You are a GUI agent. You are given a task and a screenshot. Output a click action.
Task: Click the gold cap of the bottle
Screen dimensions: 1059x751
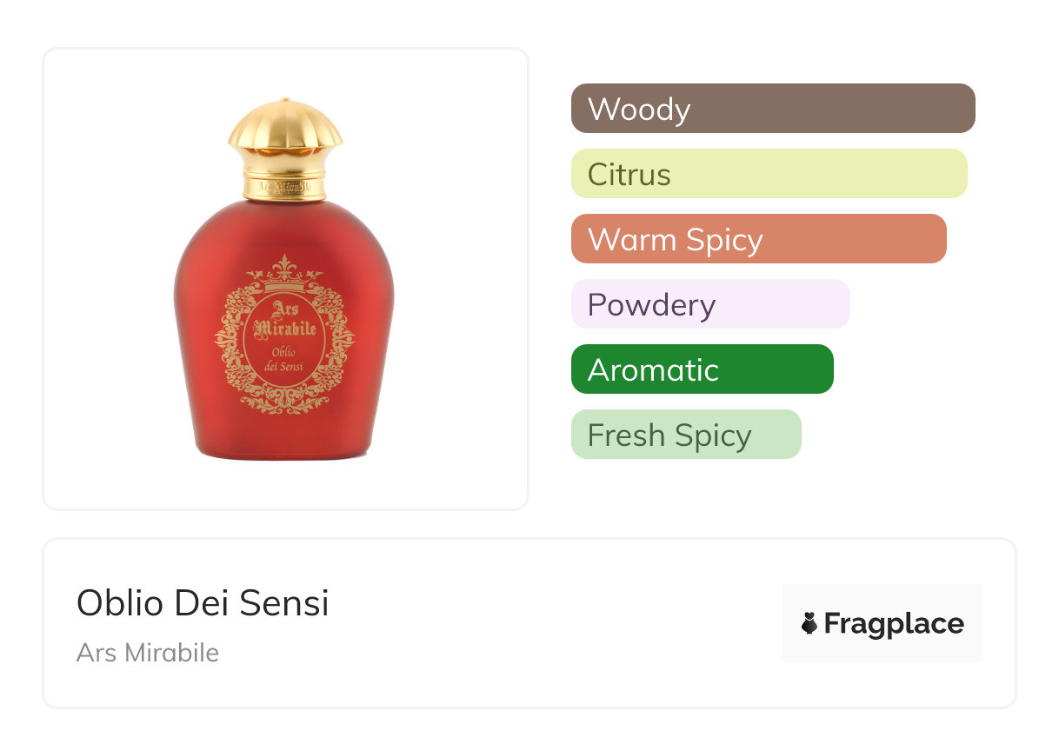point(285,130)
